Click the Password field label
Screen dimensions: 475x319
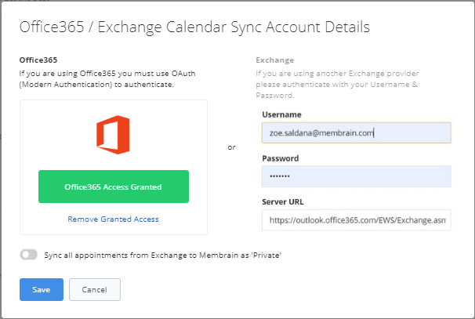(280, 158)
